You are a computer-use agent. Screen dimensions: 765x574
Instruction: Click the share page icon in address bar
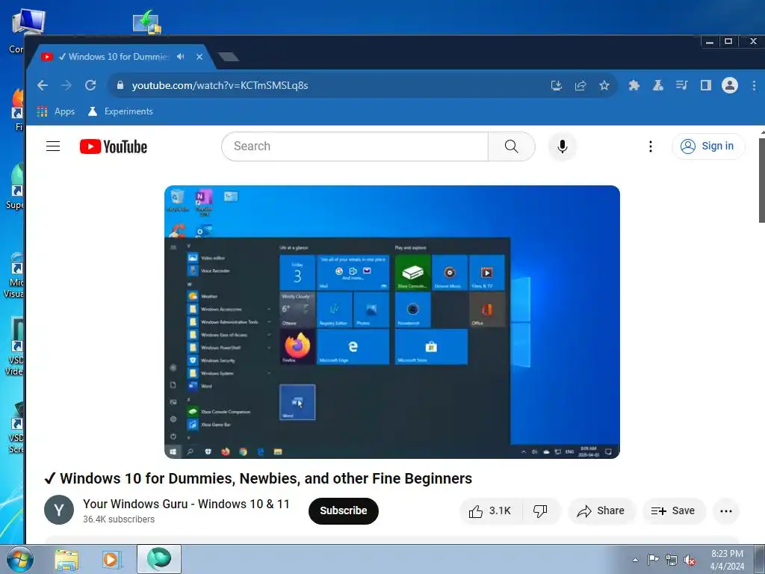[580, 85]
